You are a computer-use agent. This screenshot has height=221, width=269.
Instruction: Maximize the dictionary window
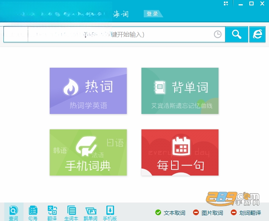[251, 3]
